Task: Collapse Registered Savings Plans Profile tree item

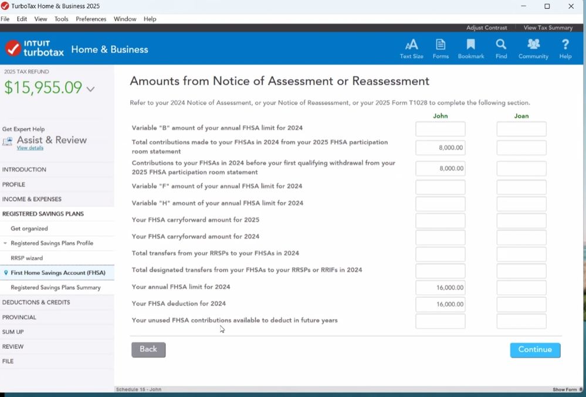Action: tap(5, 243)
